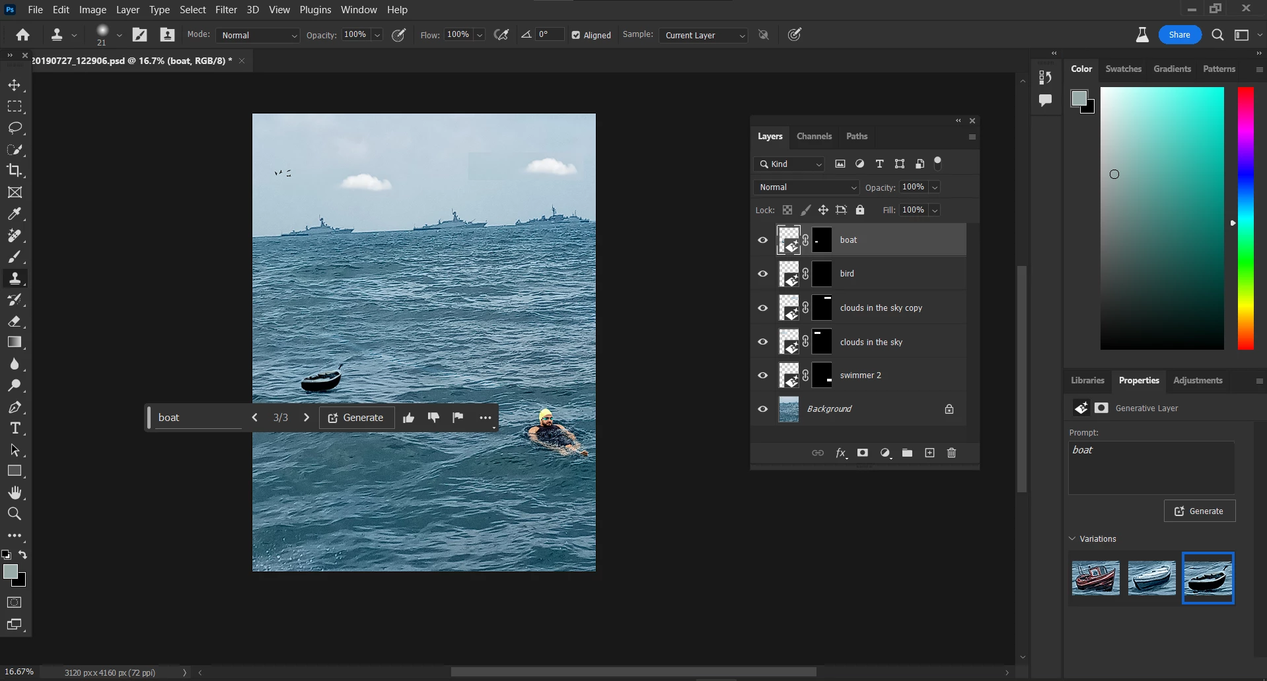Click the Share button
This screenshot has width=1267, height=681.
[1179, 35]
